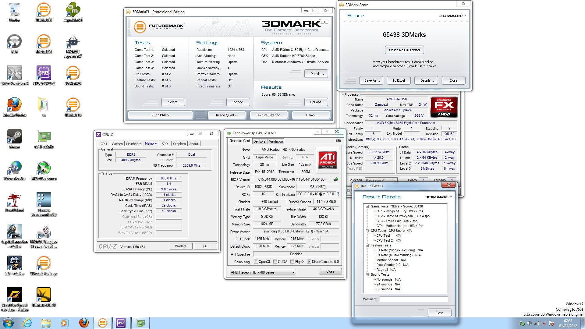The image size is (585, 329).
Task: Click the Change... settings button
Action: click(x=239, y=102)
